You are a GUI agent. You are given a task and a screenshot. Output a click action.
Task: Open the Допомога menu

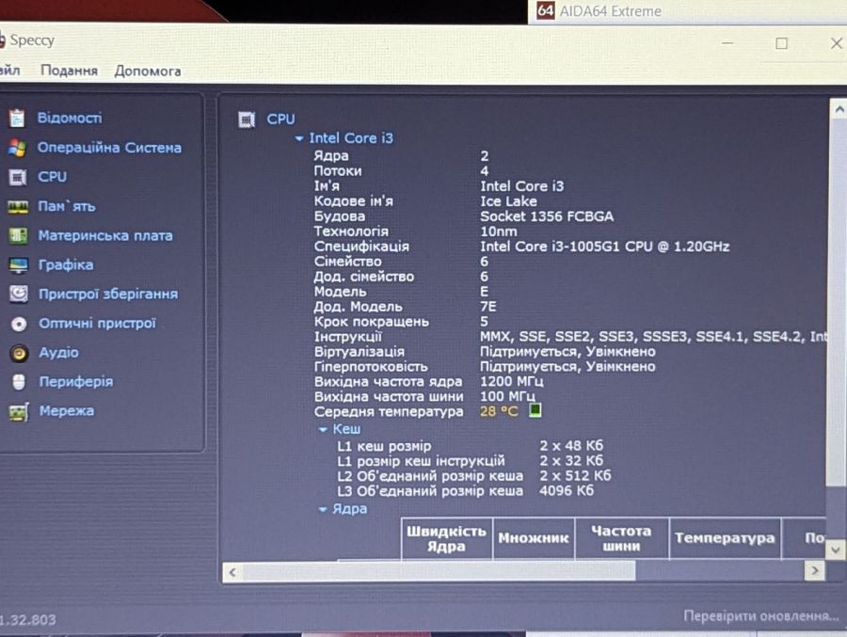click(148, 71)
